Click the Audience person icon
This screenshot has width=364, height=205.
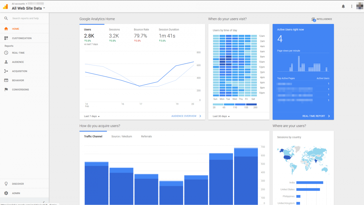[6, 62]
